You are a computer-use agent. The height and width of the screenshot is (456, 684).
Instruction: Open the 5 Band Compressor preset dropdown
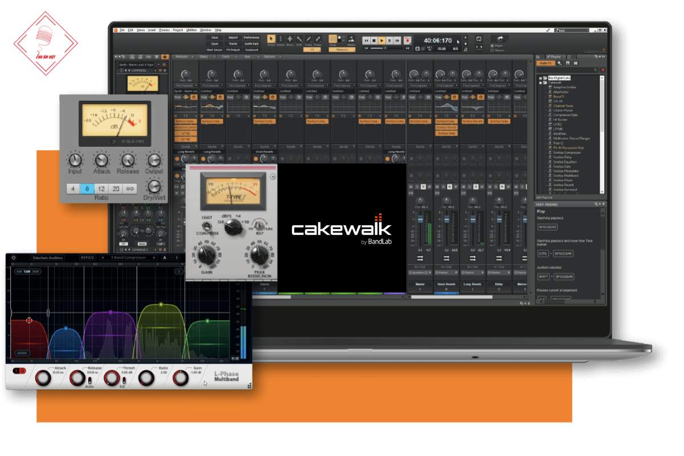[x=128, y=258]
